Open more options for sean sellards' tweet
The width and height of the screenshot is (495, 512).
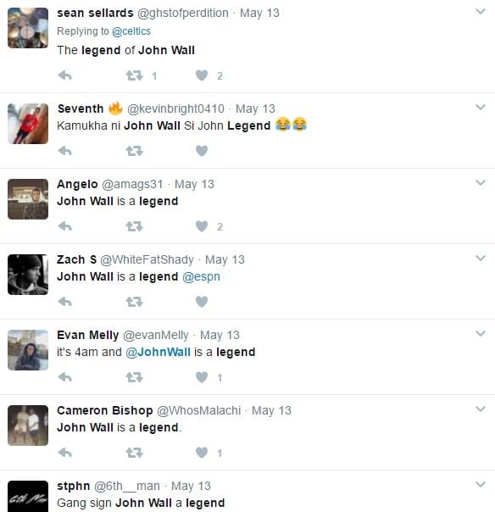pyautogui.click(x=481, y=11)
